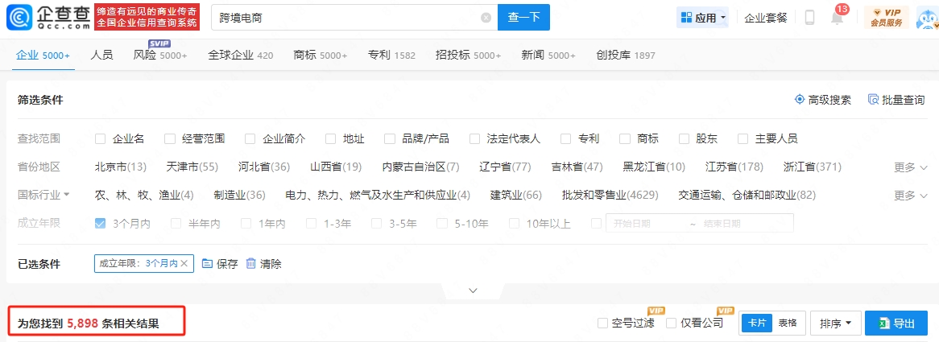Filter by 北京市(13)
The width and height of the screenshot is (939, 342).
pos(120,167)
